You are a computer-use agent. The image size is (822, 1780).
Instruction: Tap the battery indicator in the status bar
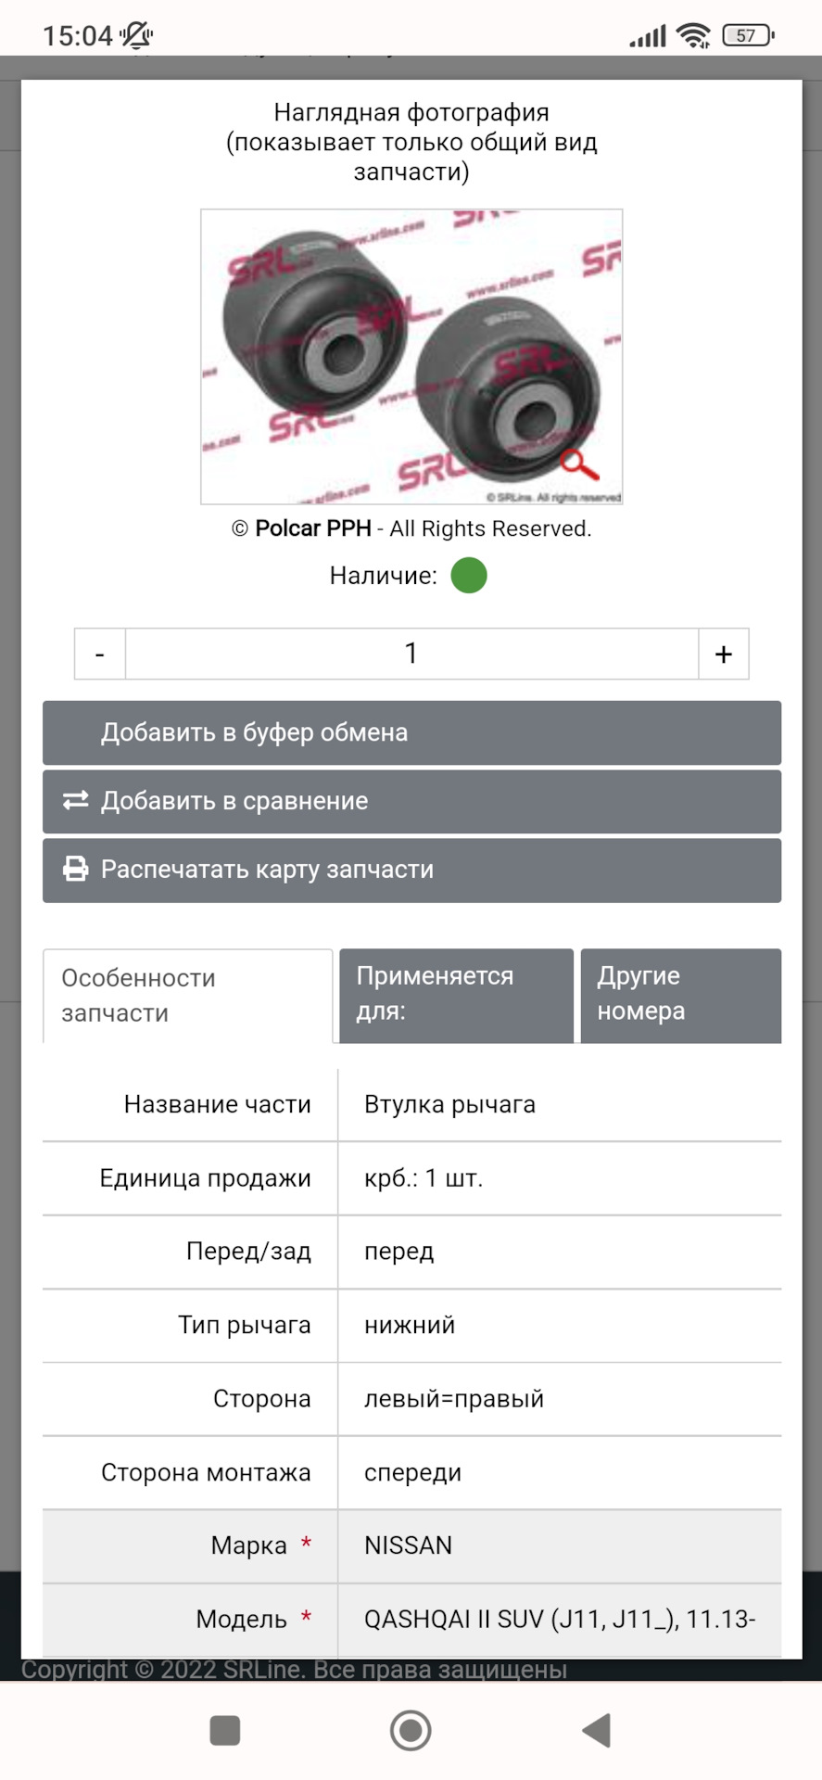click(747, 36)
